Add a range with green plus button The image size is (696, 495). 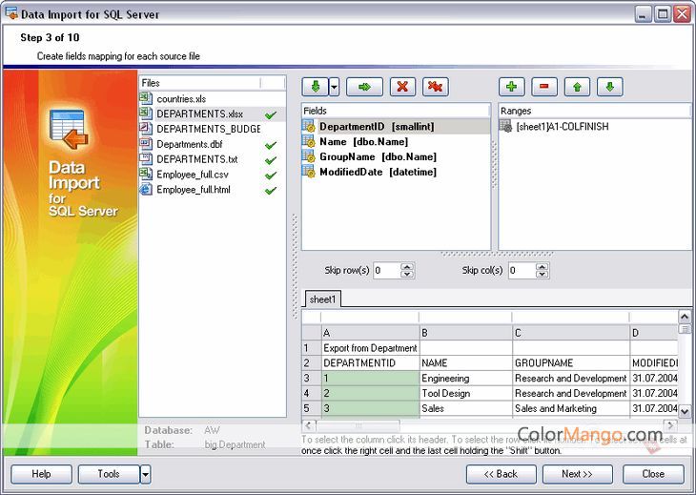pyautogui.click(x=511, y=87)
